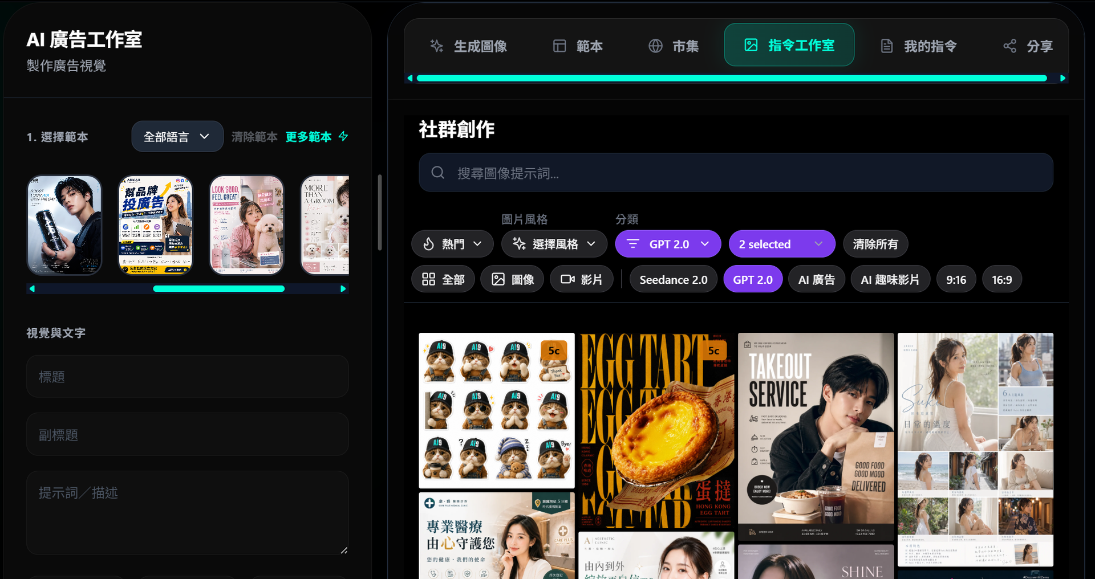Open the 生成圖像 tab

coord(468,46)
